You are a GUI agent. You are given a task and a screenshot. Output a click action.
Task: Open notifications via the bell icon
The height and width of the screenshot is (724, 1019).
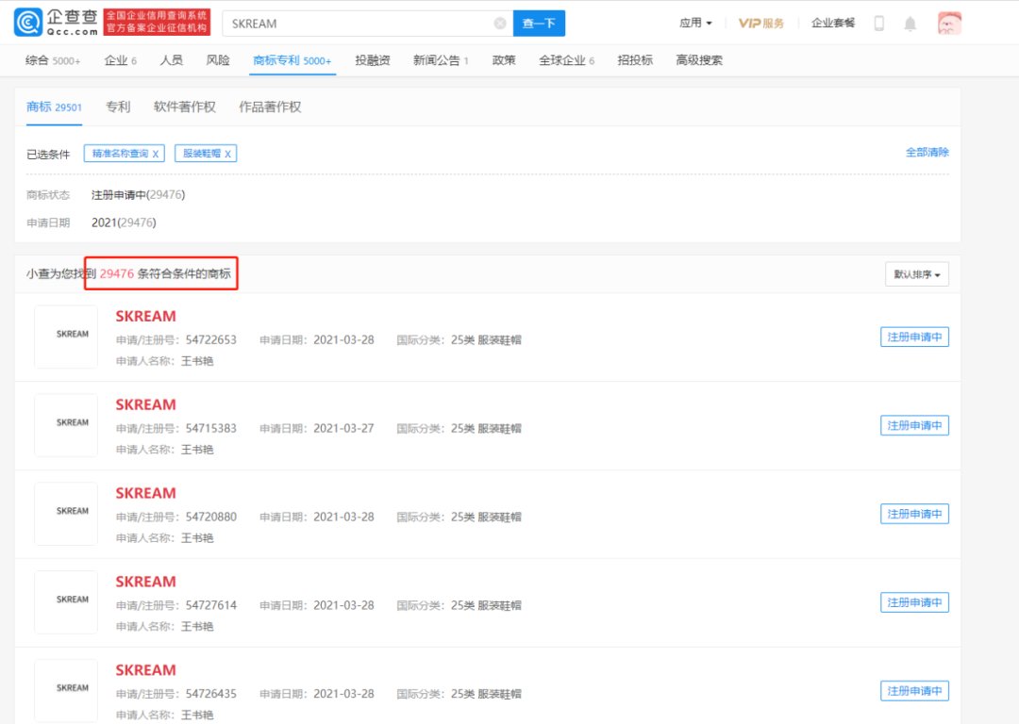click(x=910, y=23)
